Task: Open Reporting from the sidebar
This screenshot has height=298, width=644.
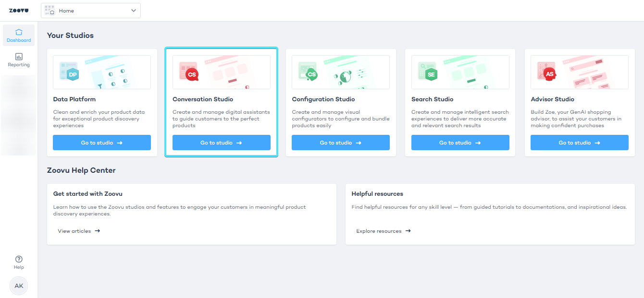Action: click(19, 60)
